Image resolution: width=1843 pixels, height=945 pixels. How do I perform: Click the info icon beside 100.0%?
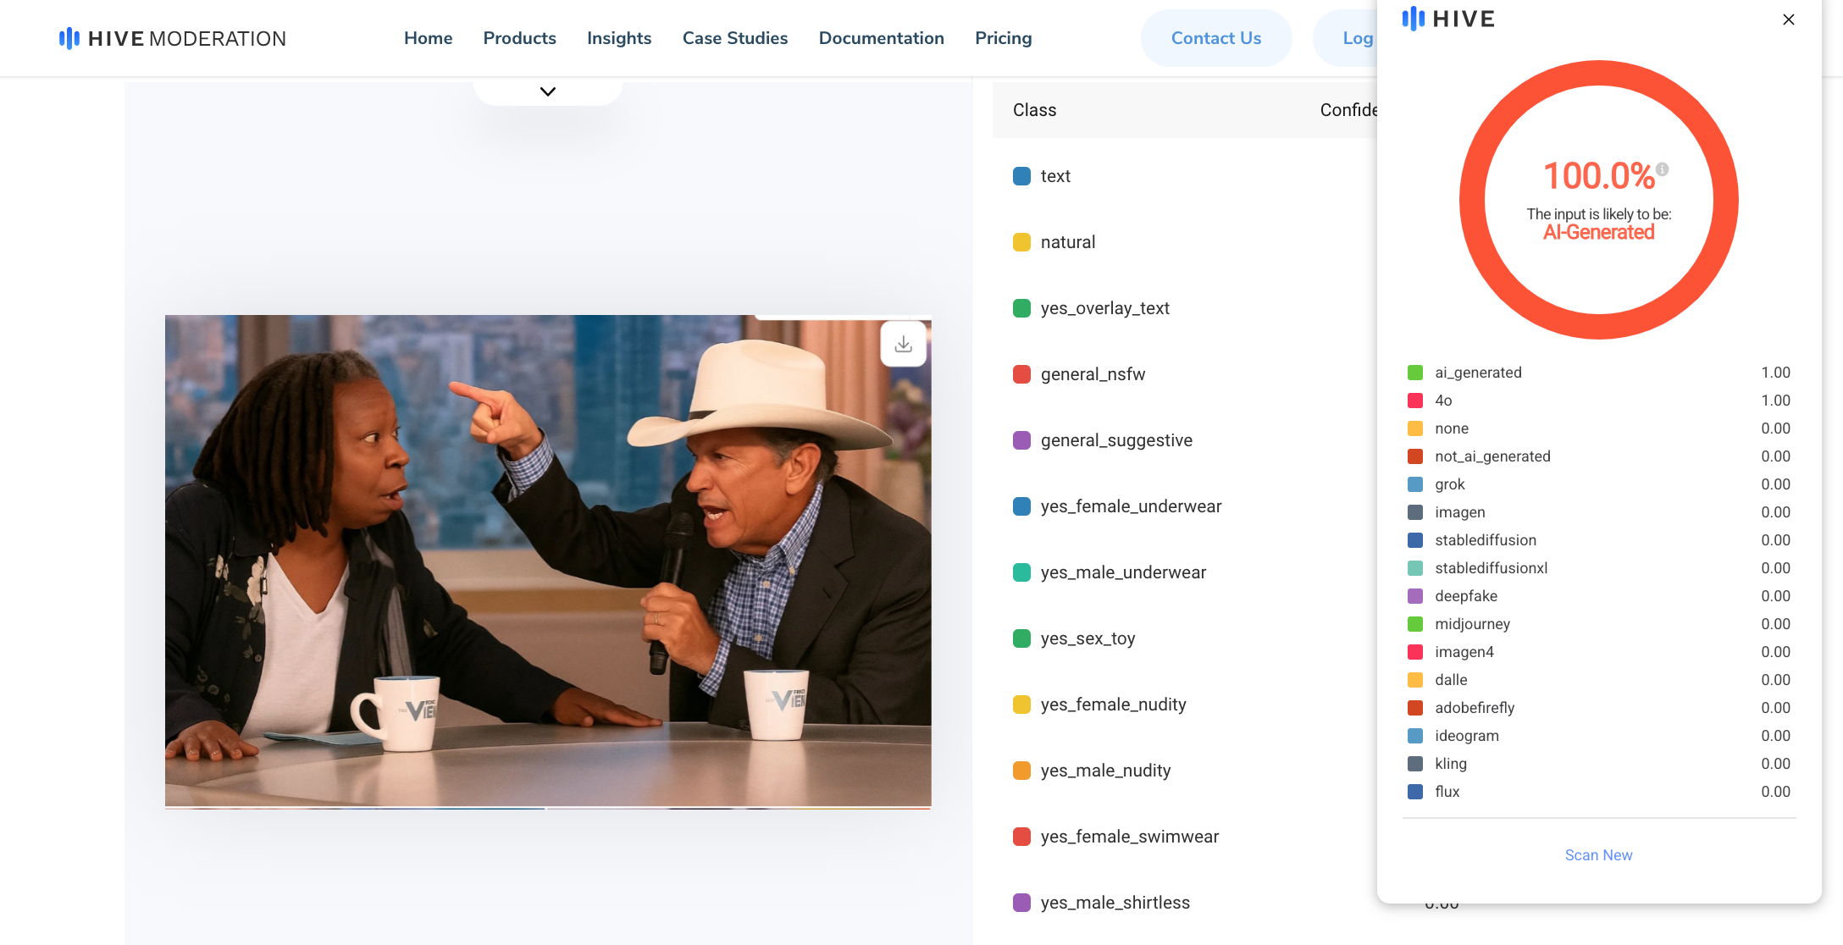1663,169
